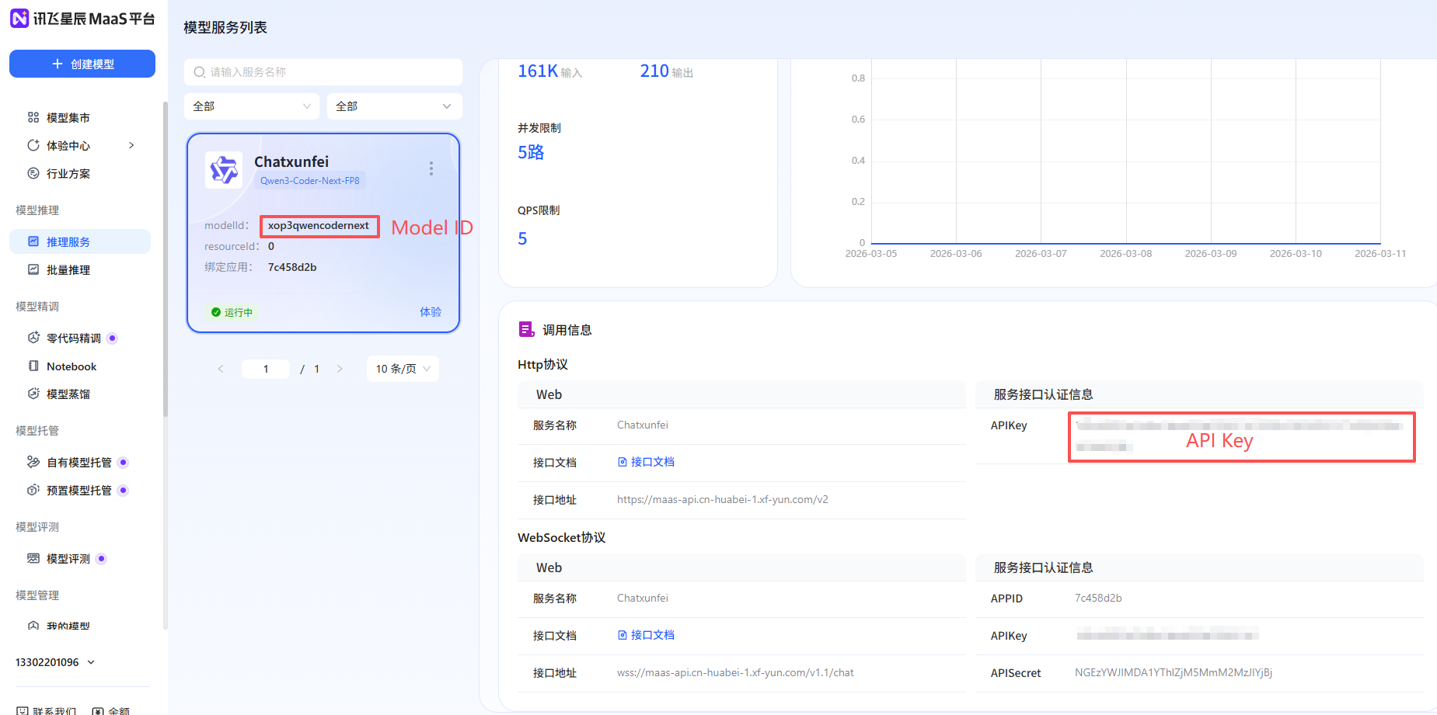Image resolution: width=1437 pixels, height=715 pixels.
Task: Open the 模型集市 marketplace icon
Action: (x=33, y=117)
